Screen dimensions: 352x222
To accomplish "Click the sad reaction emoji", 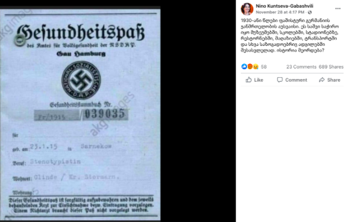I will (255, 66).
